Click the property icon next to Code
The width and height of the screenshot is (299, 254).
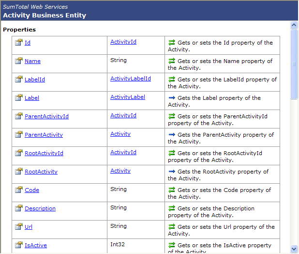coord(19,190)
